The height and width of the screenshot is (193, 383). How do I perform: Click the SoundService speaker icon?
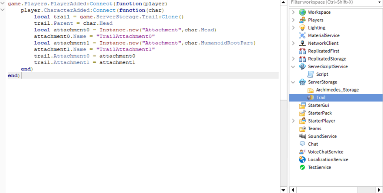302,136
